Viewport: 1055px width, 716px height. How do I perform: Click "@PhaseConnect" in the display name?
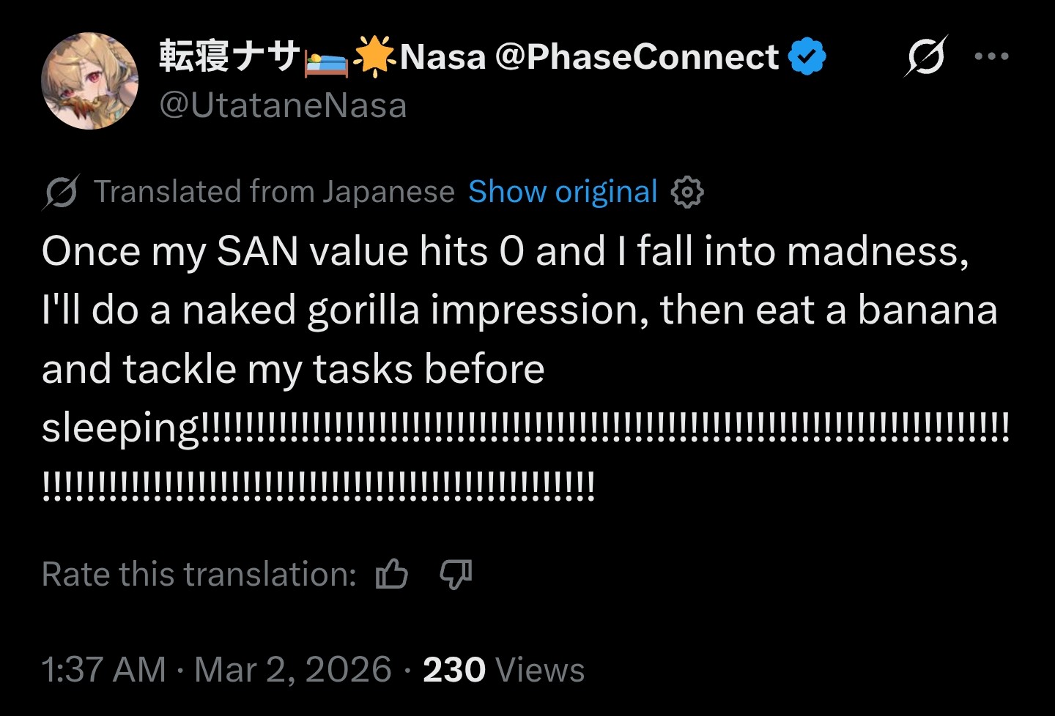pyautogui.click(x=637, y=57)
